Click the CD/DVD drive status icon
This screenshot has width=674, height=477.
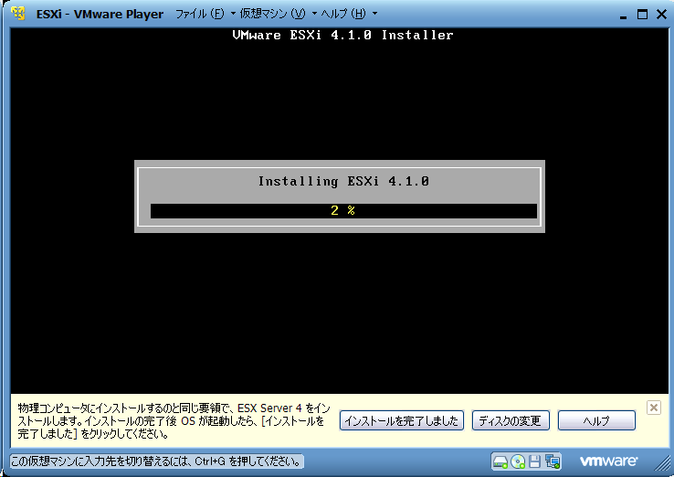click(x=518, y=462)
